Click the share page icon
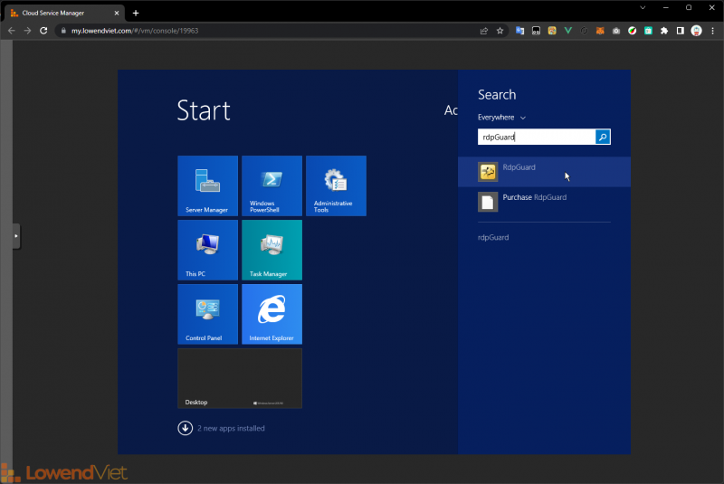Screen dimensions: 724x484 (x=484, y=31)
